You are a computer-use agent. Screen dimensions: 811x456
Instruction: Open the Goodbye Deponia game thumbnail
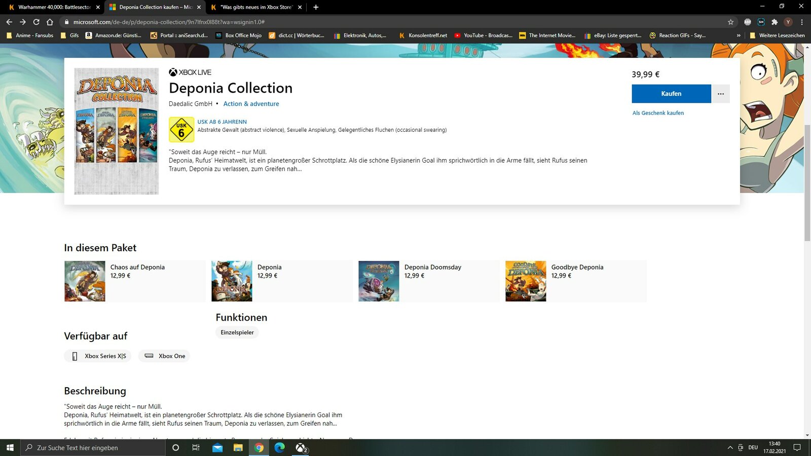(526, 281)
